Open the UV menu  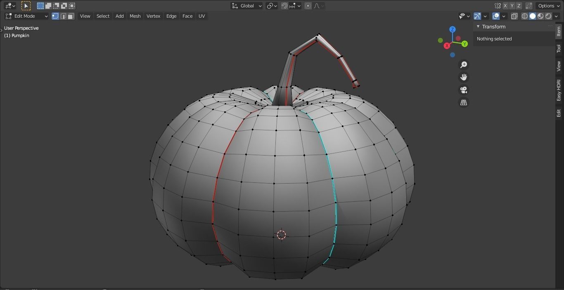tap(201, 16)
